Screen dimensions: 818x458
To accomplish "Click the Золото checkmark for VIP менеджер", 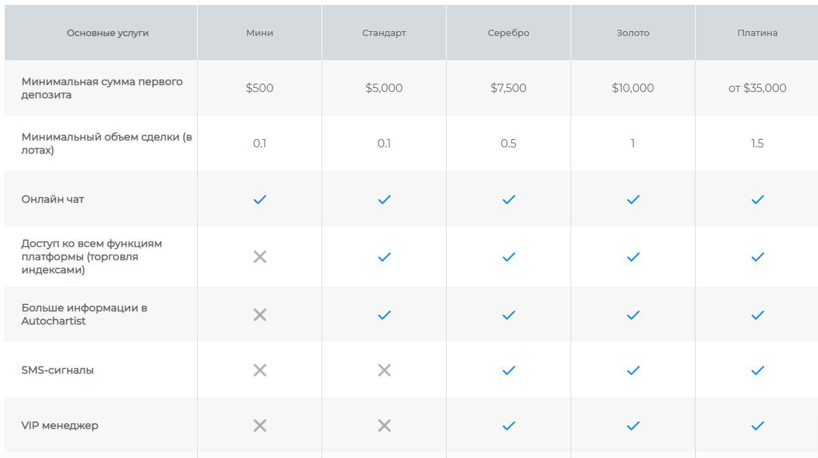I will pos(633,425).
